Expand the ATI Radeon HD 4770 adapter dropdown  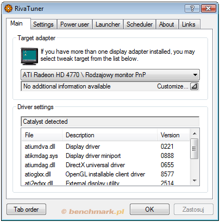110,75
